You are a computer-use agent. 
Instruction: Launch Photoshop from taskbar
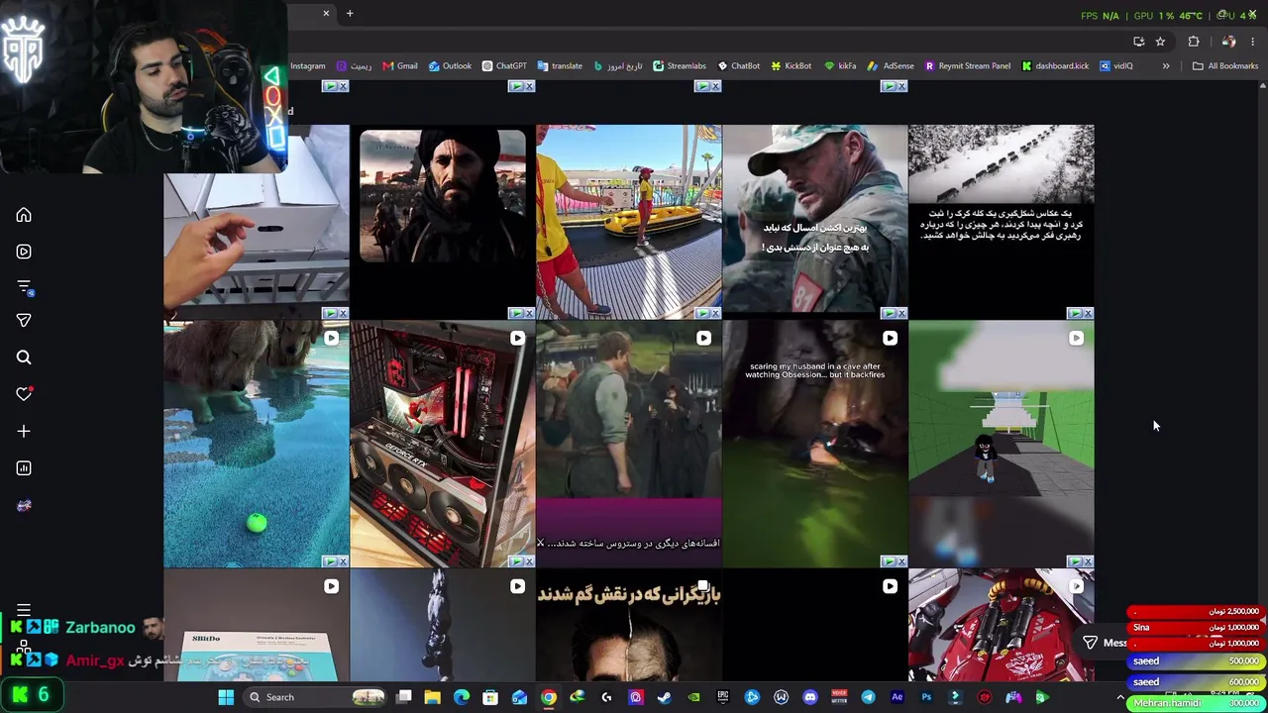926,697
